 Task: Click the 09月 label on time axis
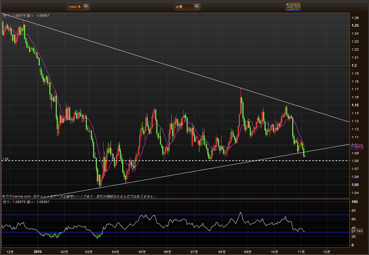pyautogui.click(x=248, y=252)
